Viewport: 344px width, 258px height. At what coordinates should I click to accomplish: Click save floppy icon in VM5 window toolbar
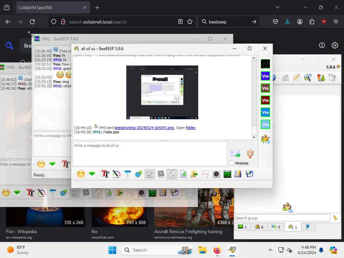174,193
